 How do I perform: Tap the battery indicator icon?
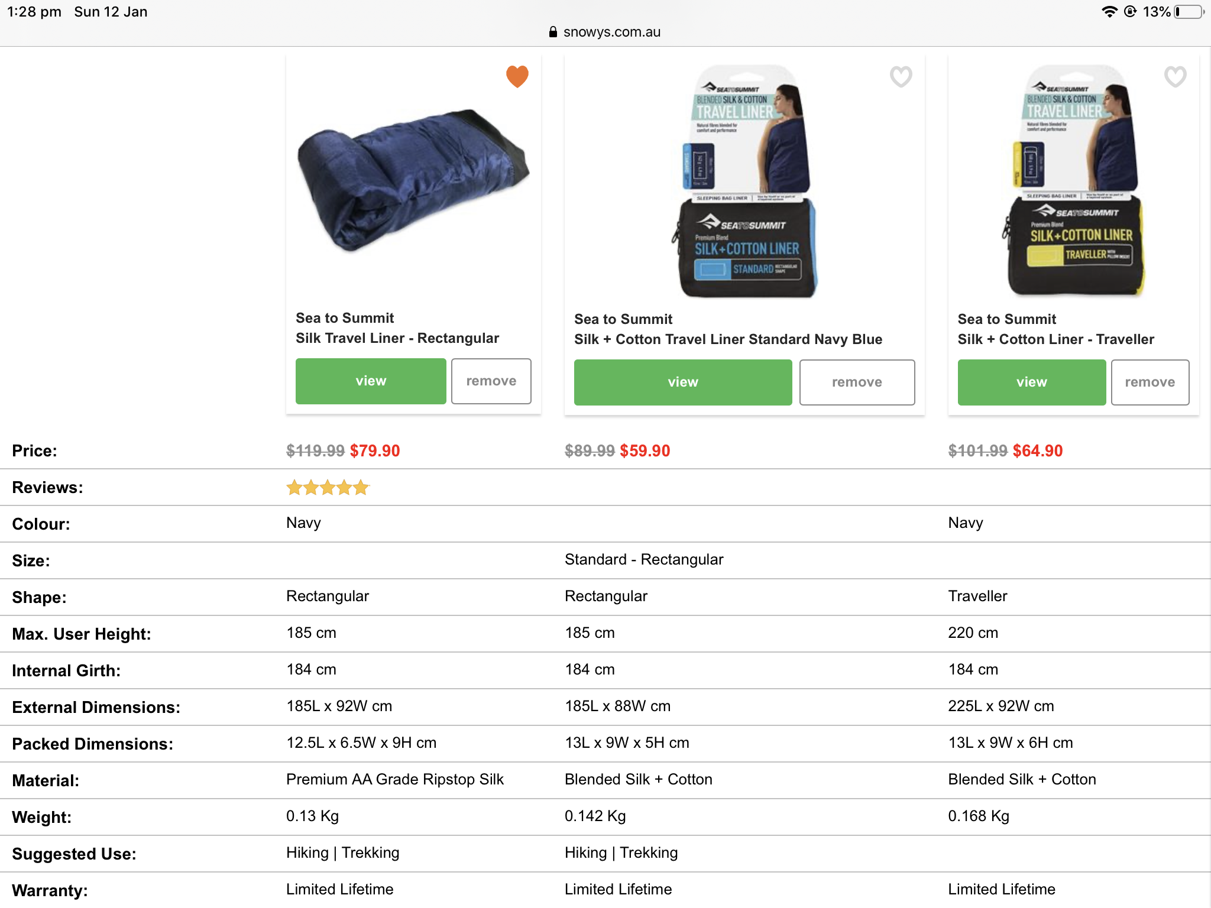pos(1189,12)
